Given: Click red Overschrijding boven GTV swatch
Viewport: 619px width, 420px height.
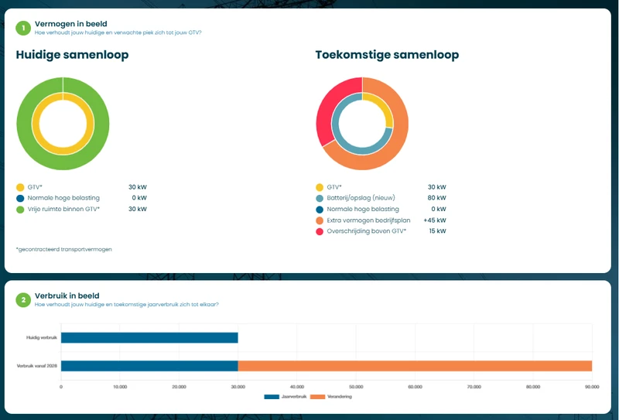Looking at the screenshot, I should [x=320, y=231].
